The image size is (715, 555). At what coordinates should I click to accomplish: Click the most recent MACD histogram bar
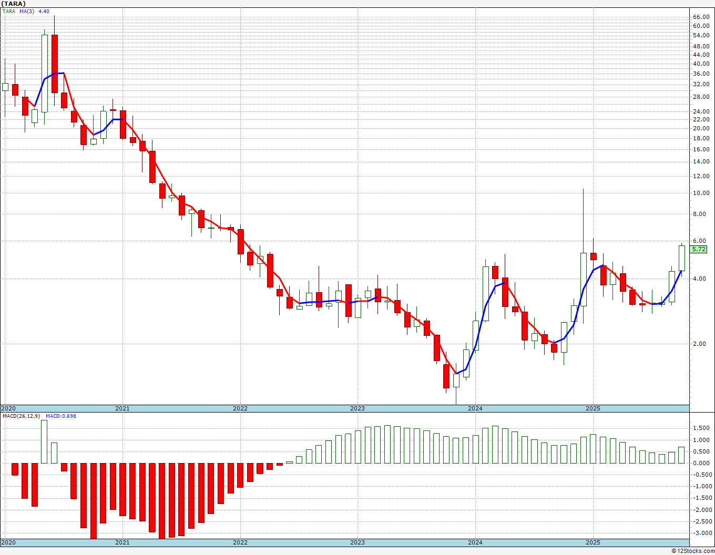tap(681, 455)
